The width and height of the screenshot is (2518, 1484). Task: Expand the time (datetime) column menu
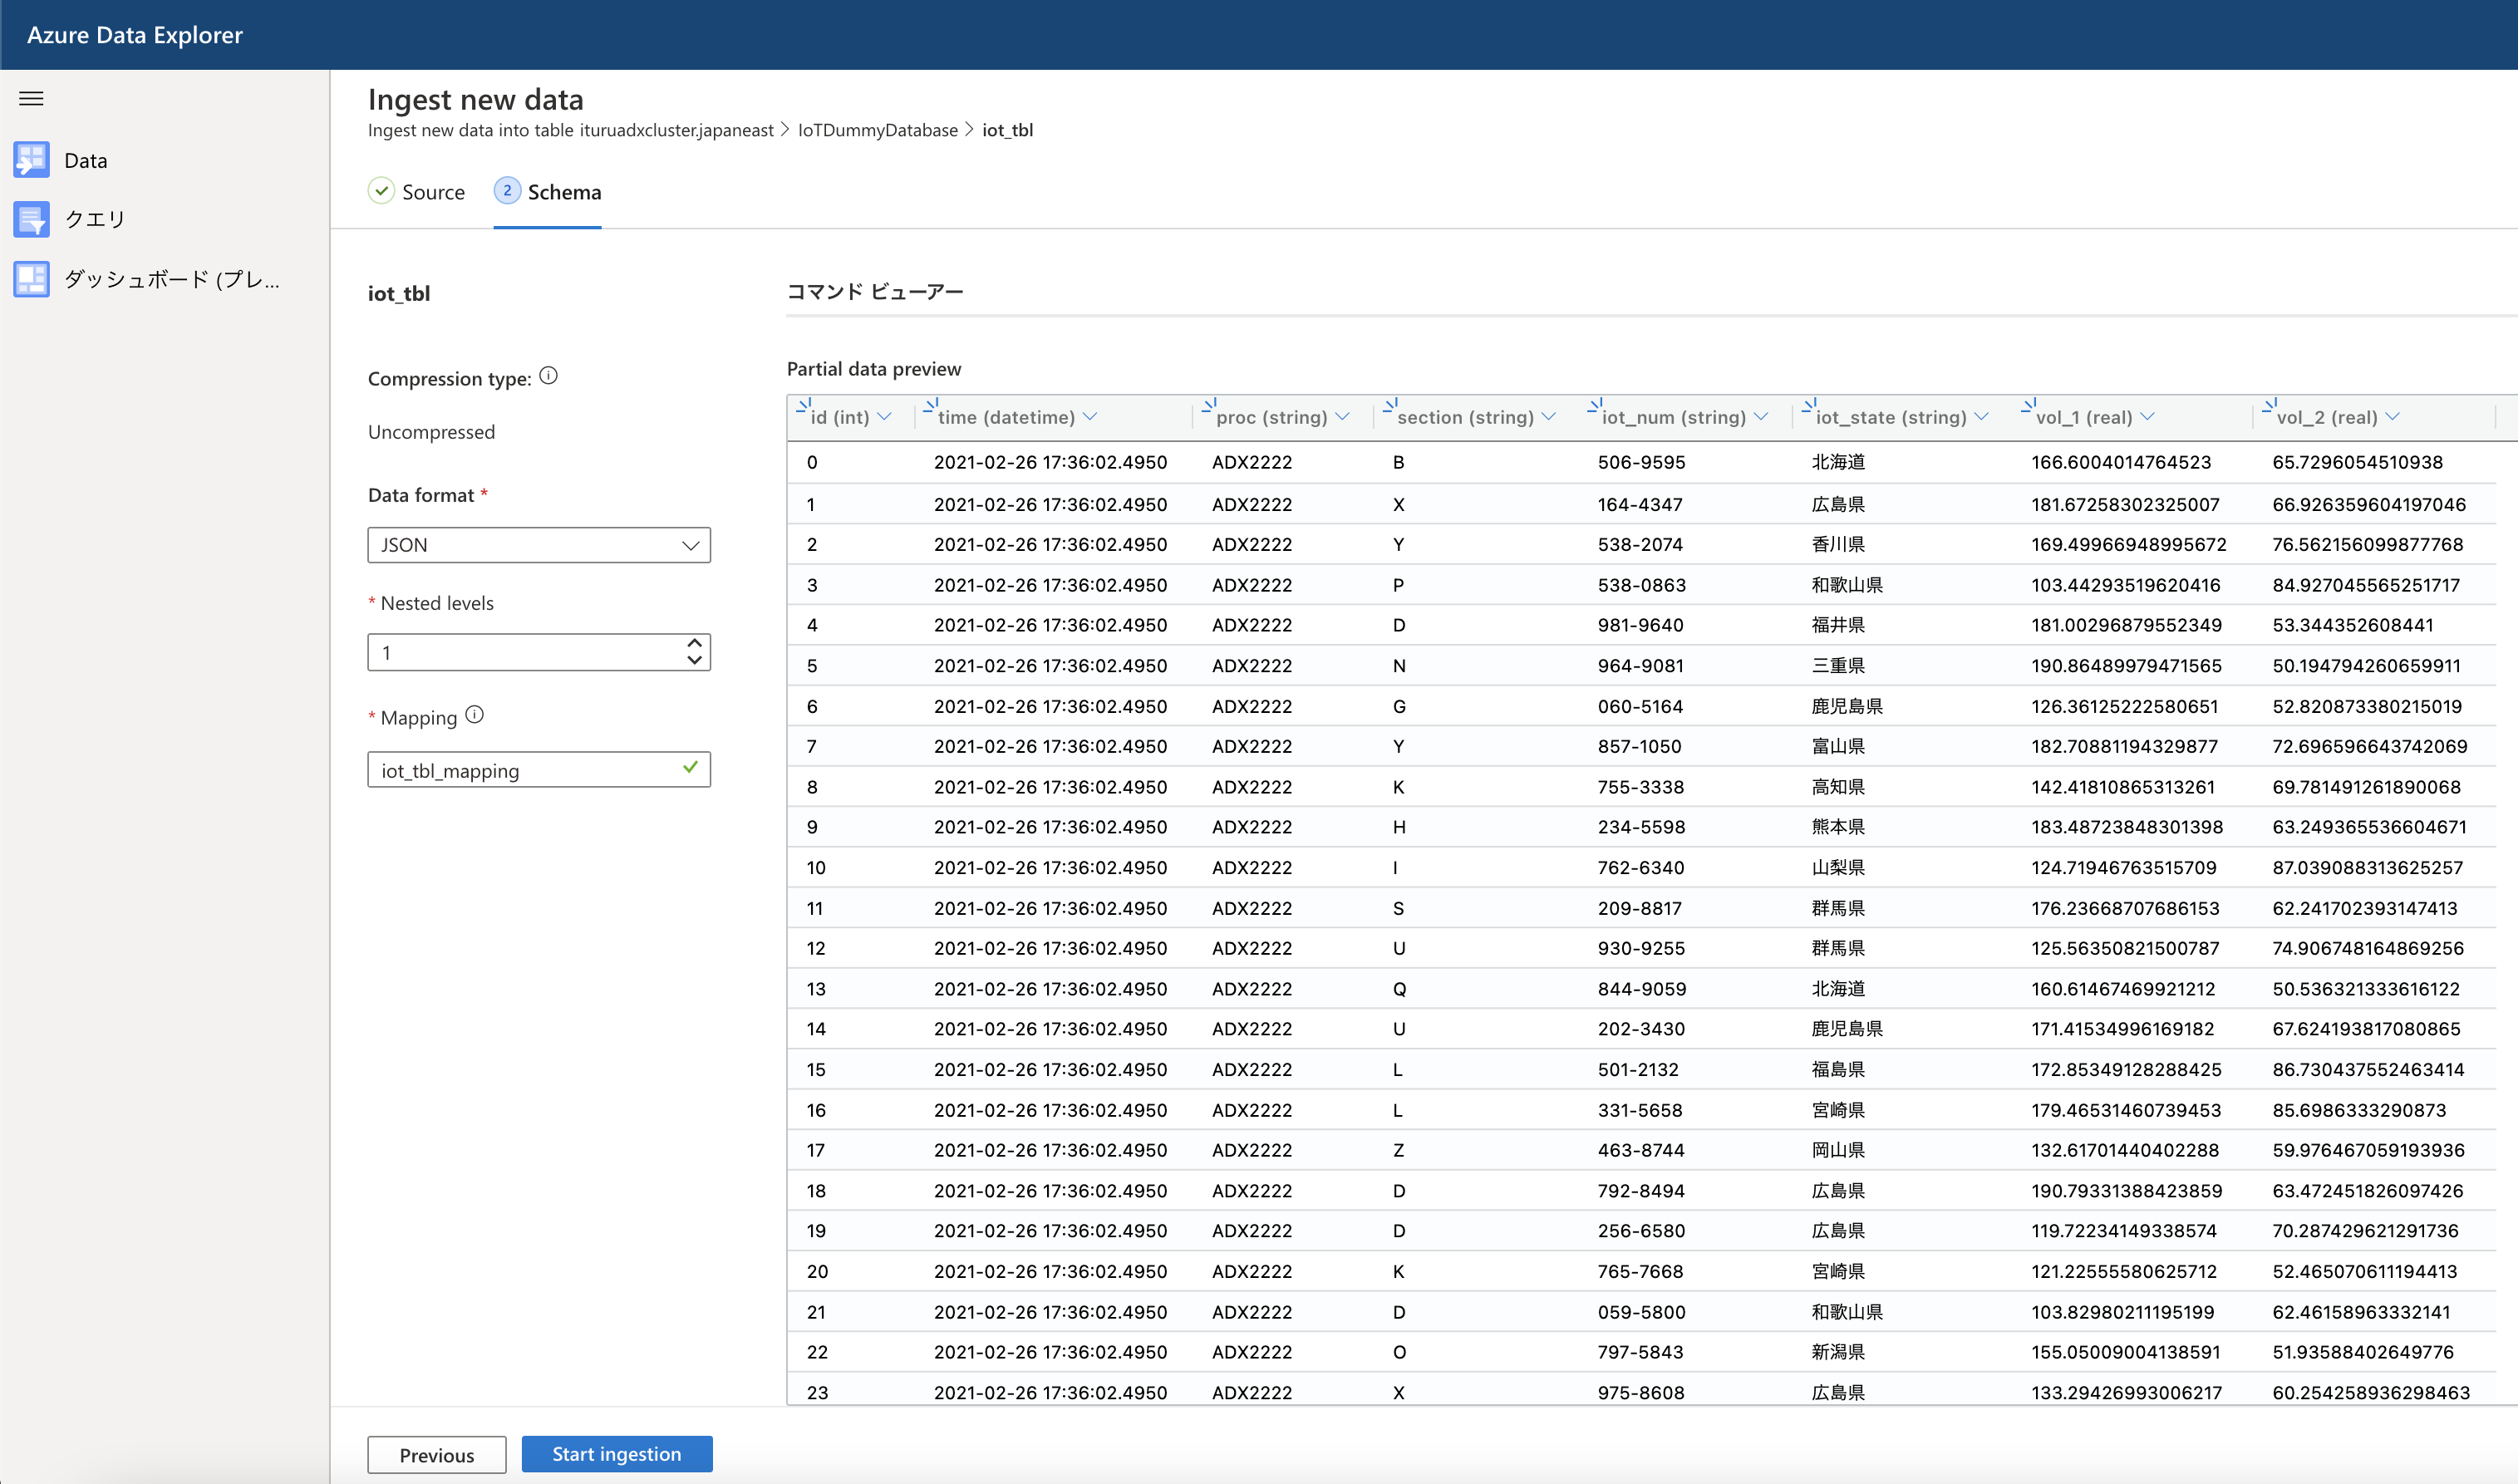pos(1090,417)
